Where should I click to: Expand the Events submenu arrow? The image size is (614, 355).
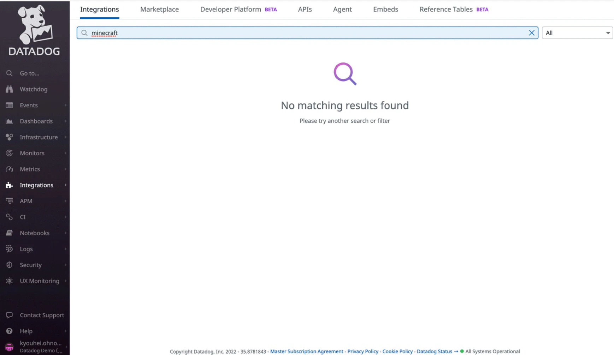[x=65, y=105]
